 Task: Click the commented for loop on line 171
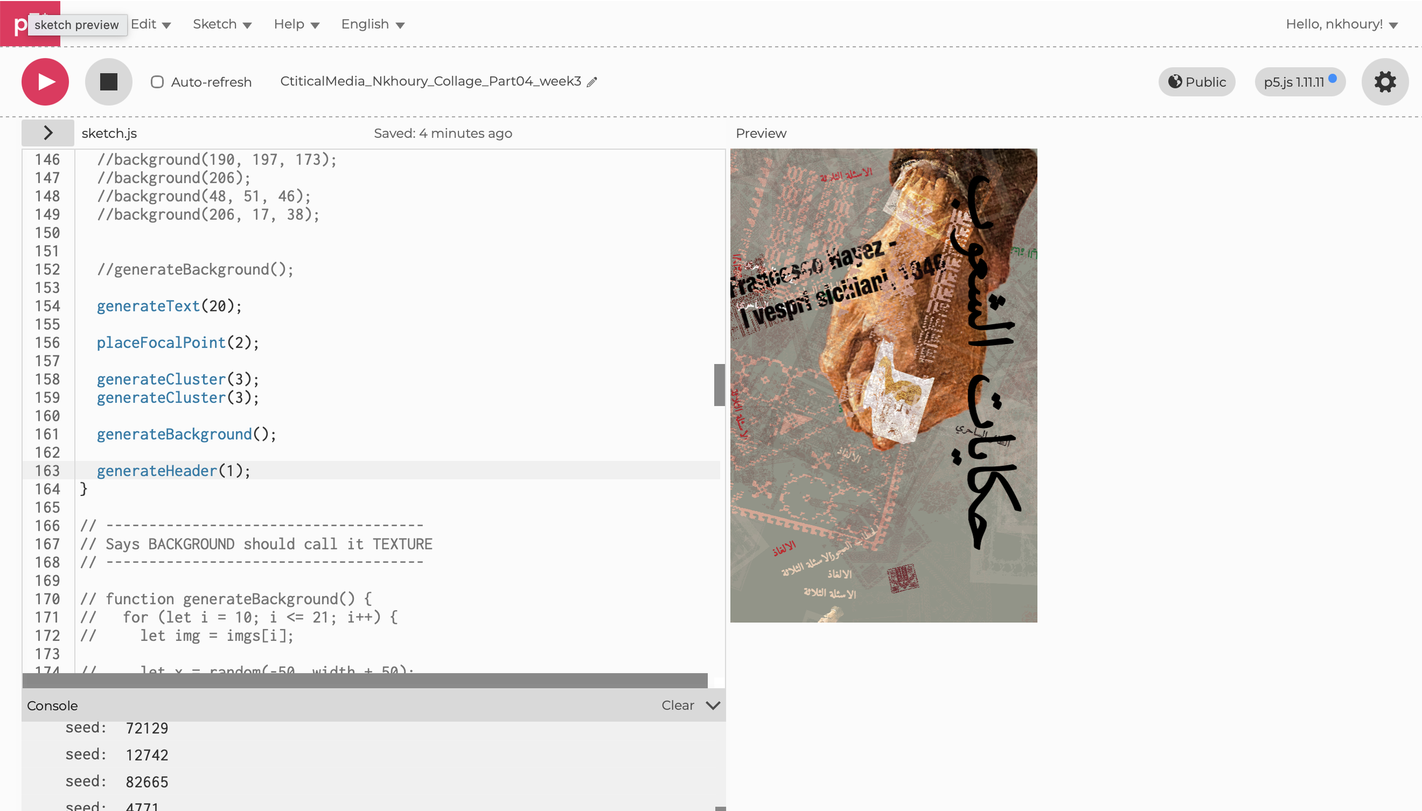point(239,617)
